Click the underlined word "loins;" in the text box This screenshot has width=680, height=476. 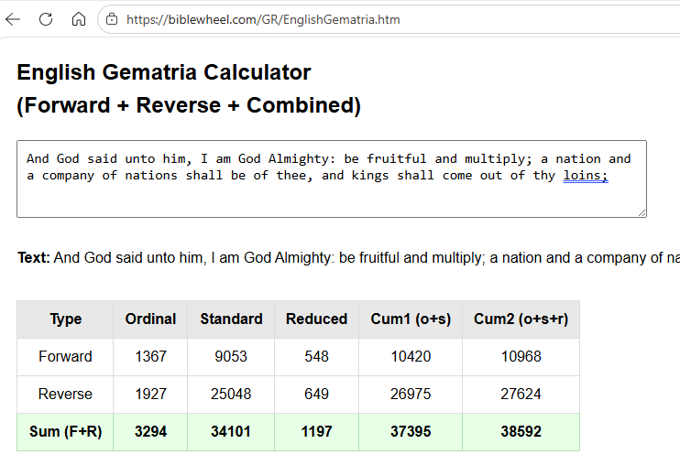[x=585, y=176]
